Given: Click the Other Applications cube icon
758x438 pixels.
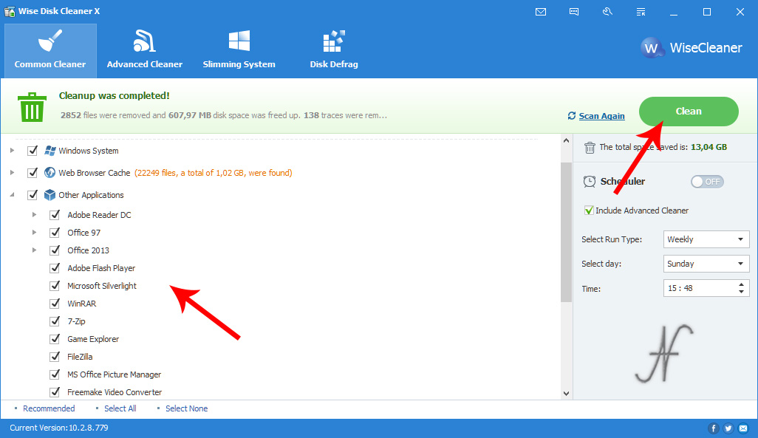Looking at the screenshot, I should pos(49,195).
